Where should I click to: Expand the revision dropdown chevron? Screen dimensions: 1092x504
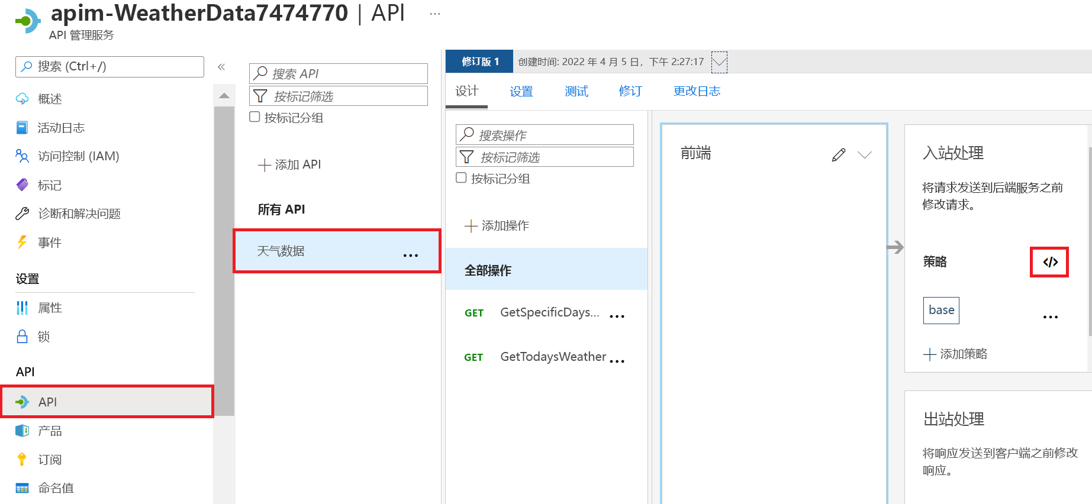(x=719, y=62)
